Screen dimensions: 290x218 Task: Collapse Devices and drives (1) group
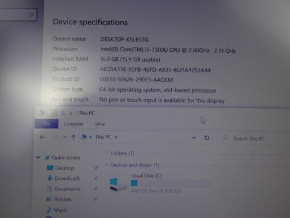(x=106, y=164)
